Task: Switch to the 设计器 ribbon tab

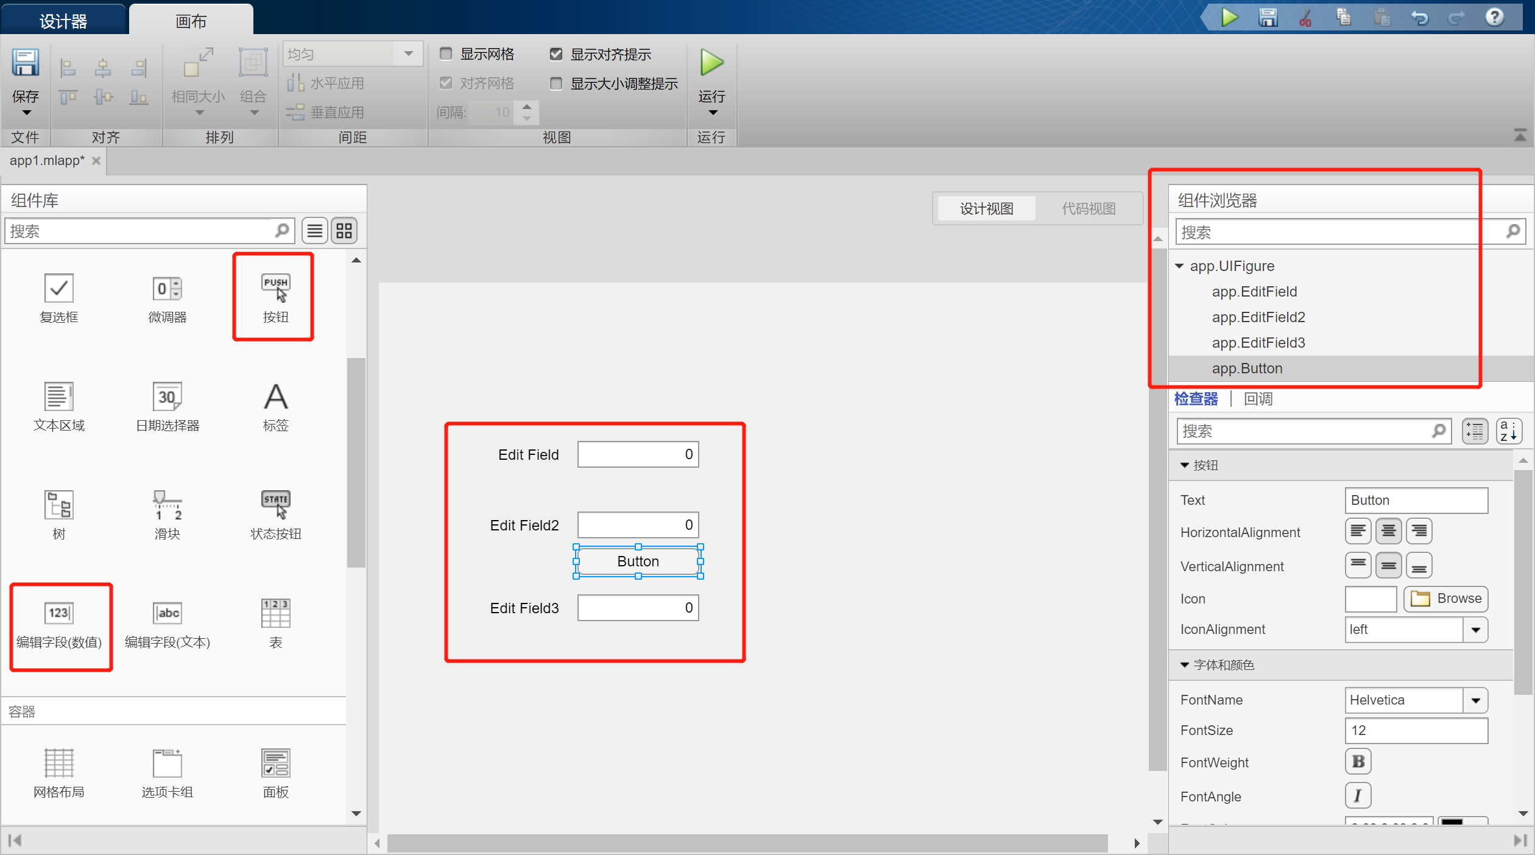Action: point(63,21)
